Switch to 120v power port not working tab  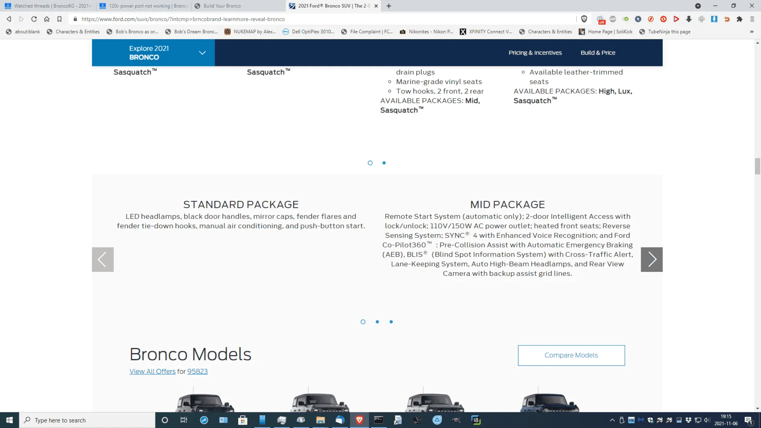143,6
